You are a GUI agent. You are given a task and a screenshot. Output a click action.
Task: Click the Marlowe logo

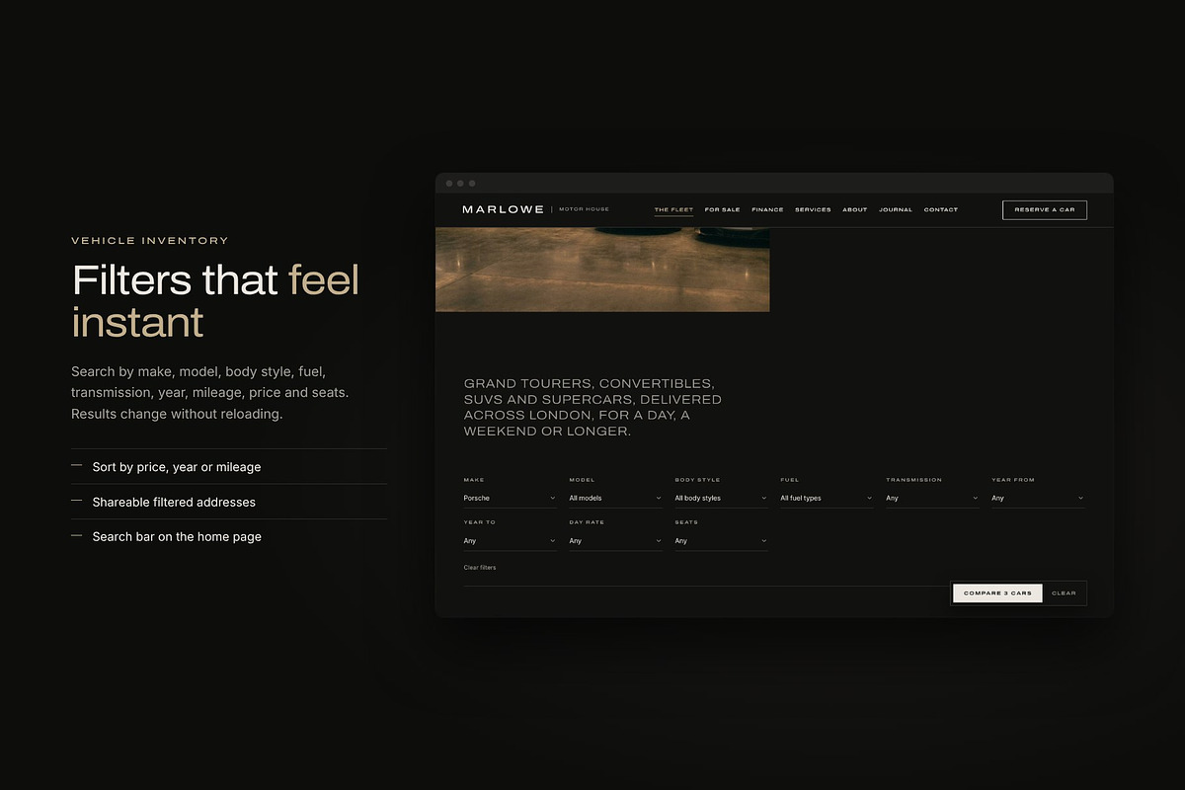[503, 209]
